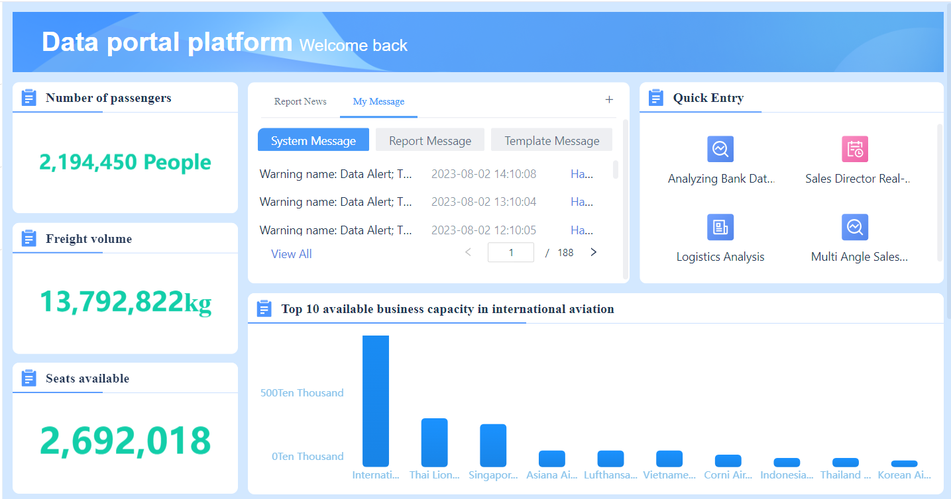The width and height of the screenshot is (951, 499).
Task: Click the message list scrollbar
Action: [616, 169]
